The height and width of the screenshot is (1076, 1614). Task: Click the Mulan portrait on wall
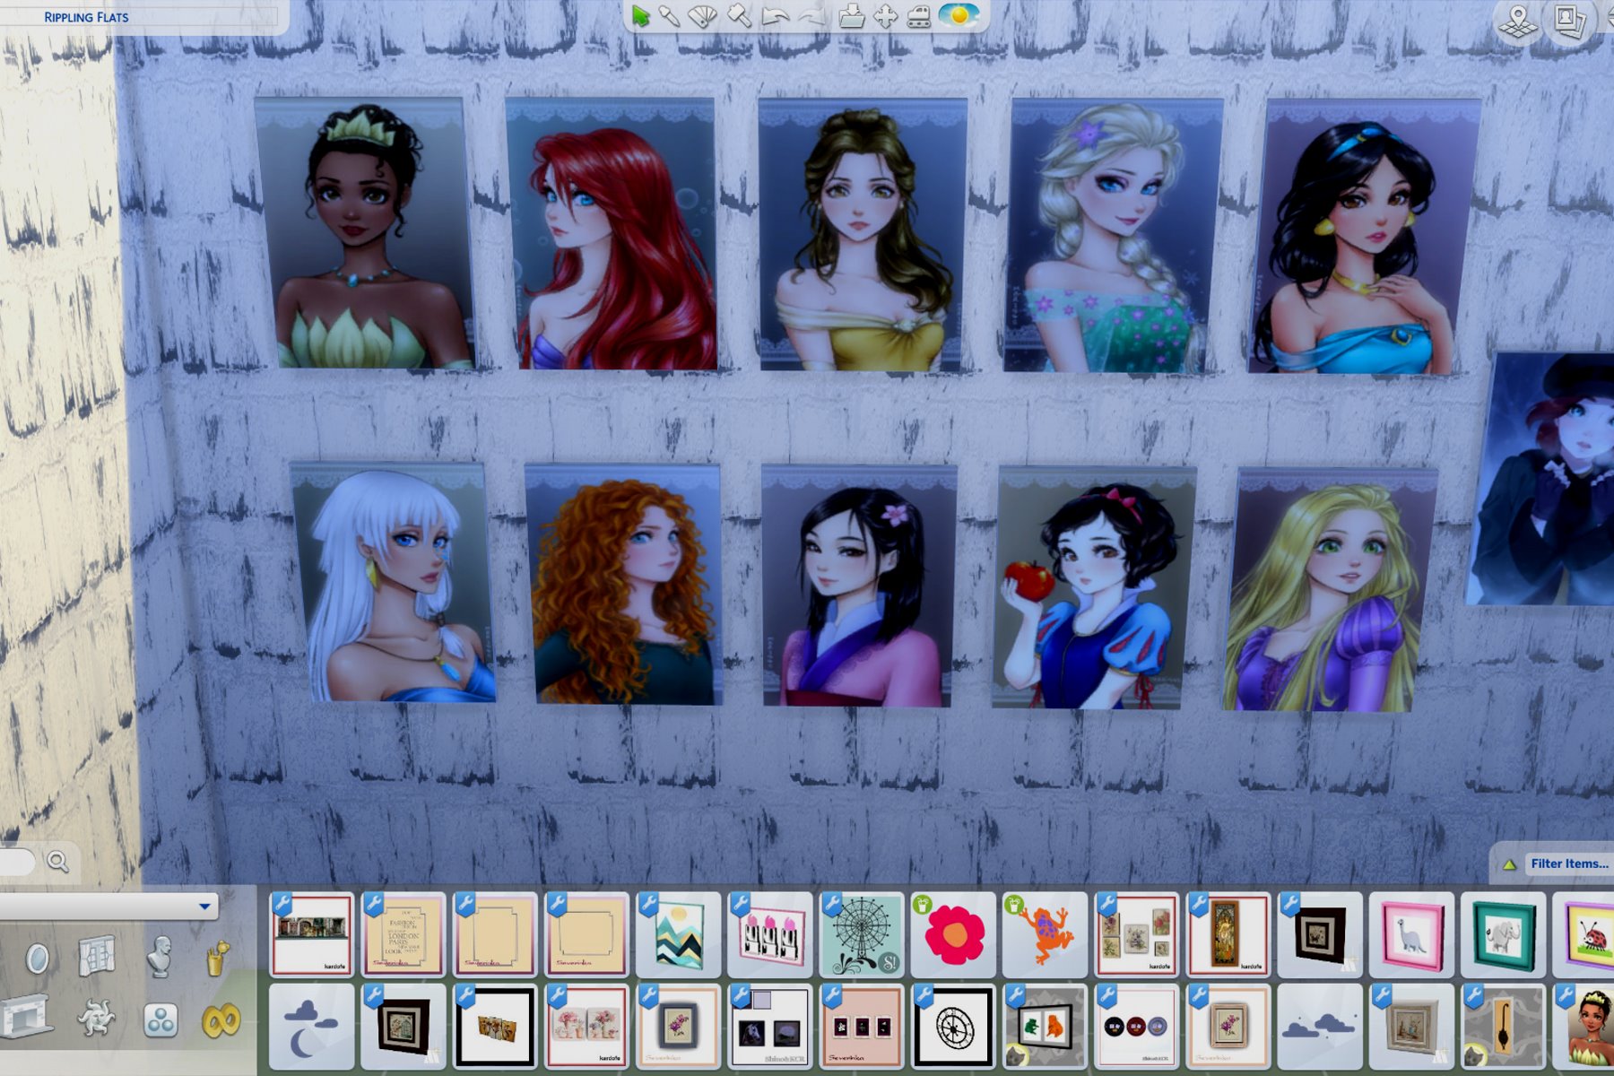click(x=859, y=586)
